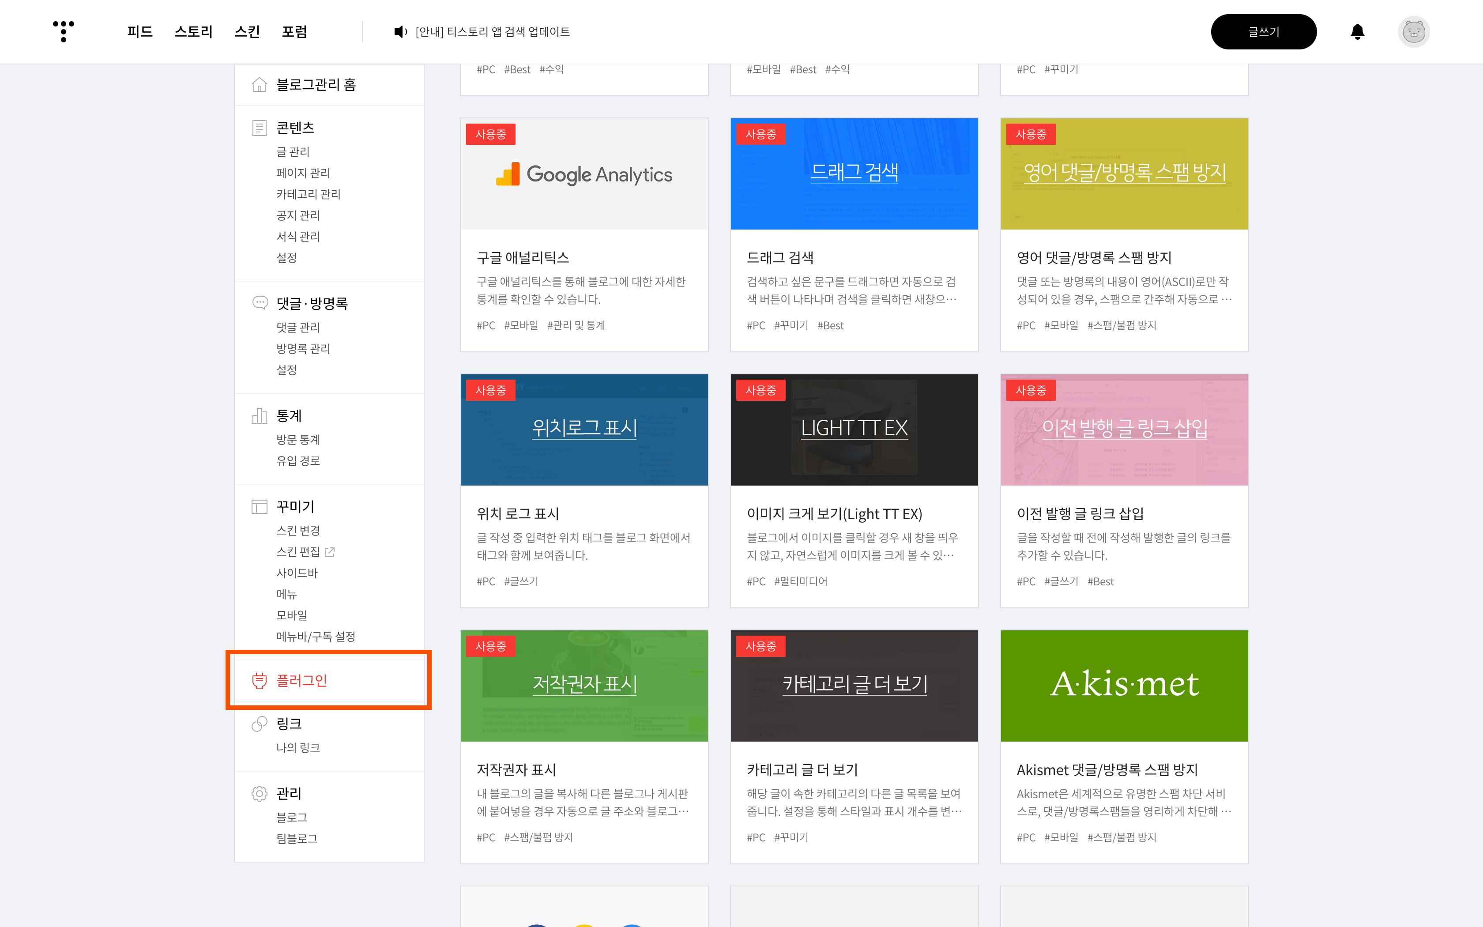
Task: Select 플러그인 in sidebar
Action: click(301, 680)
